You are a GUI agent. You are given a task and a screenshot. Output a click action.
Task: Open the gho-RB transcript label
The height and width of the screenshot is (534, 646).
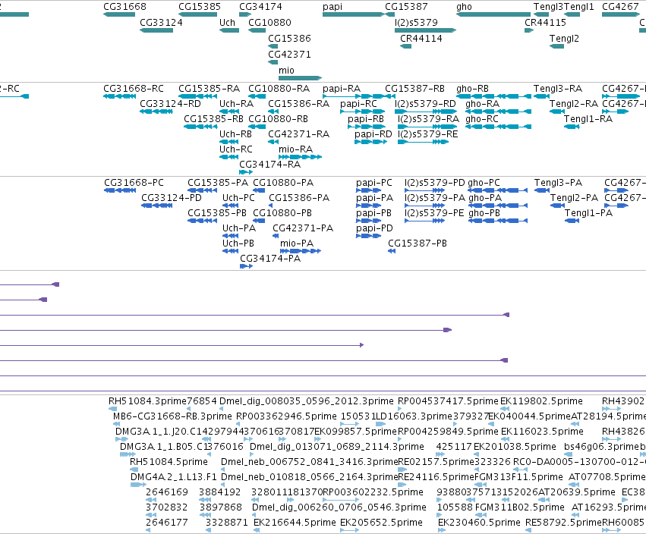coord(472,89)
